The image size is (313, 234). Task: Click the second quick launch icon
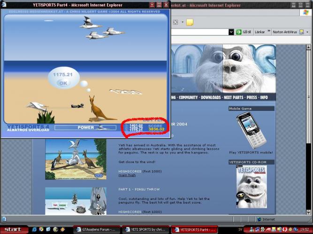tap(41, 229)
